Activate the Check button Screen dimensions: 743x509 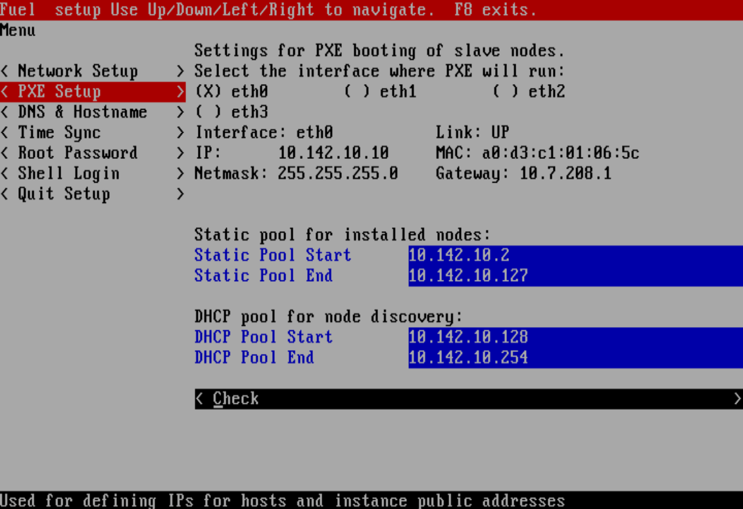(x=469, y=399)
